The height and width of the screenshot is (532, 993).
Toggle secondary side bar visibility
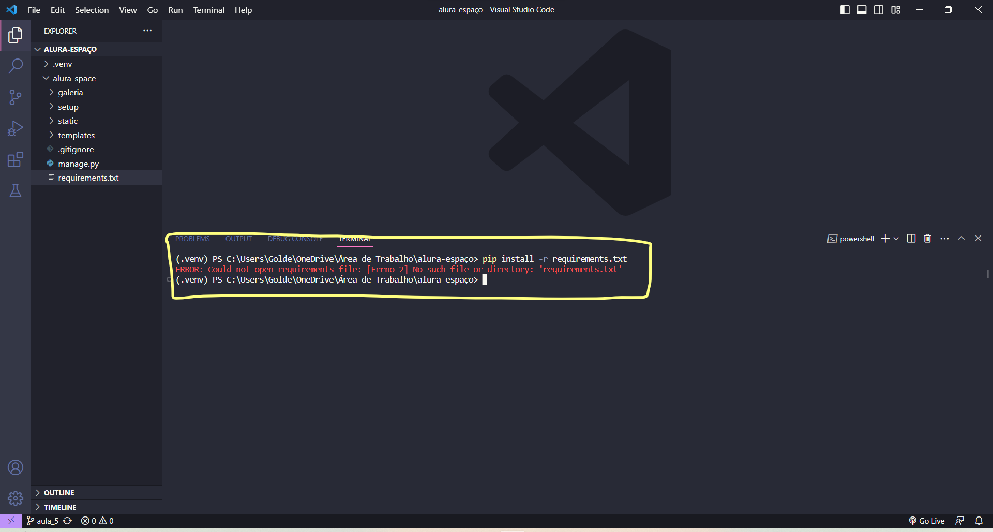(879, 10)
